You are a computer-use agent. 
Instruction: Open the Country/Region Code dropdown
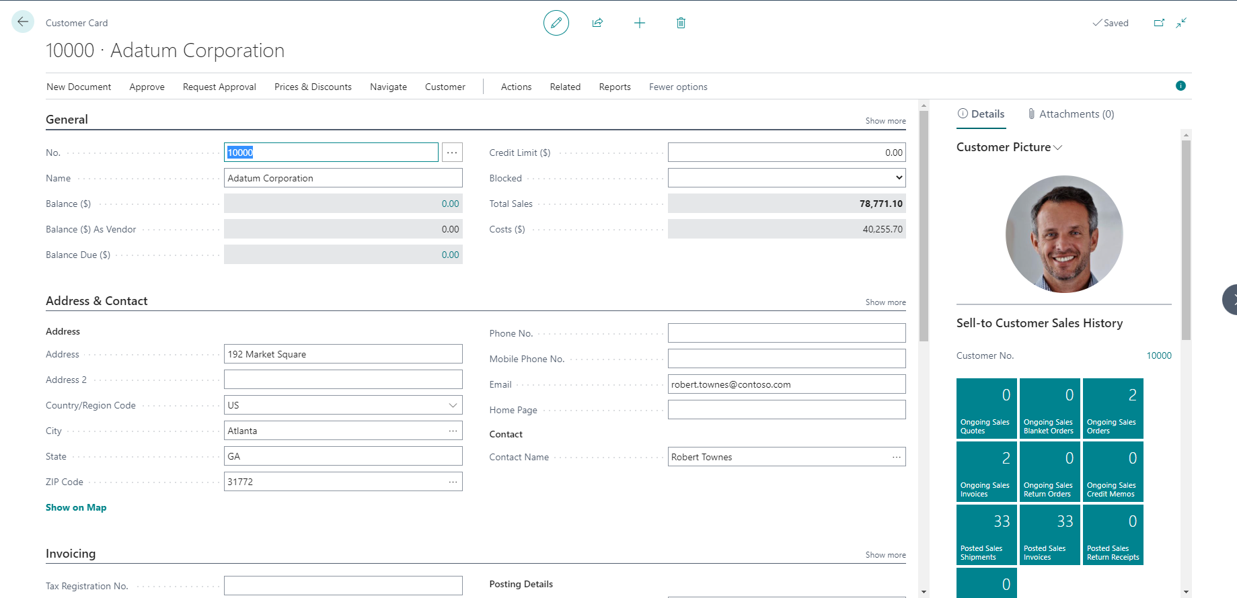[x=453, y=405]
